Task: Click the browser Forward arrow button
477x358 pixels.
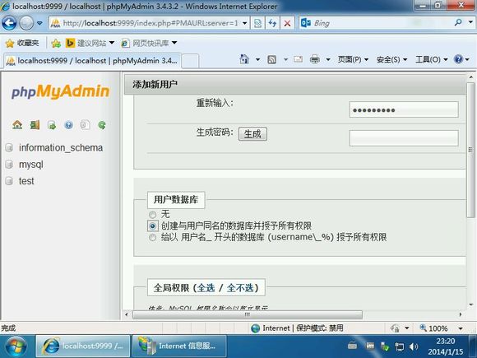Action: pyautogui.click(x=26, y=23)
